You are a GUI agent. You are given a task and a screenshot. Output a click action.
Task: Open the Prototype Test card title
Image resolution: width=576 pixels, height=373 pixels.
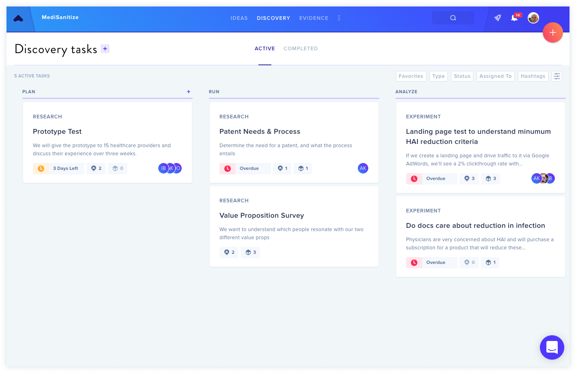point(57,131)
